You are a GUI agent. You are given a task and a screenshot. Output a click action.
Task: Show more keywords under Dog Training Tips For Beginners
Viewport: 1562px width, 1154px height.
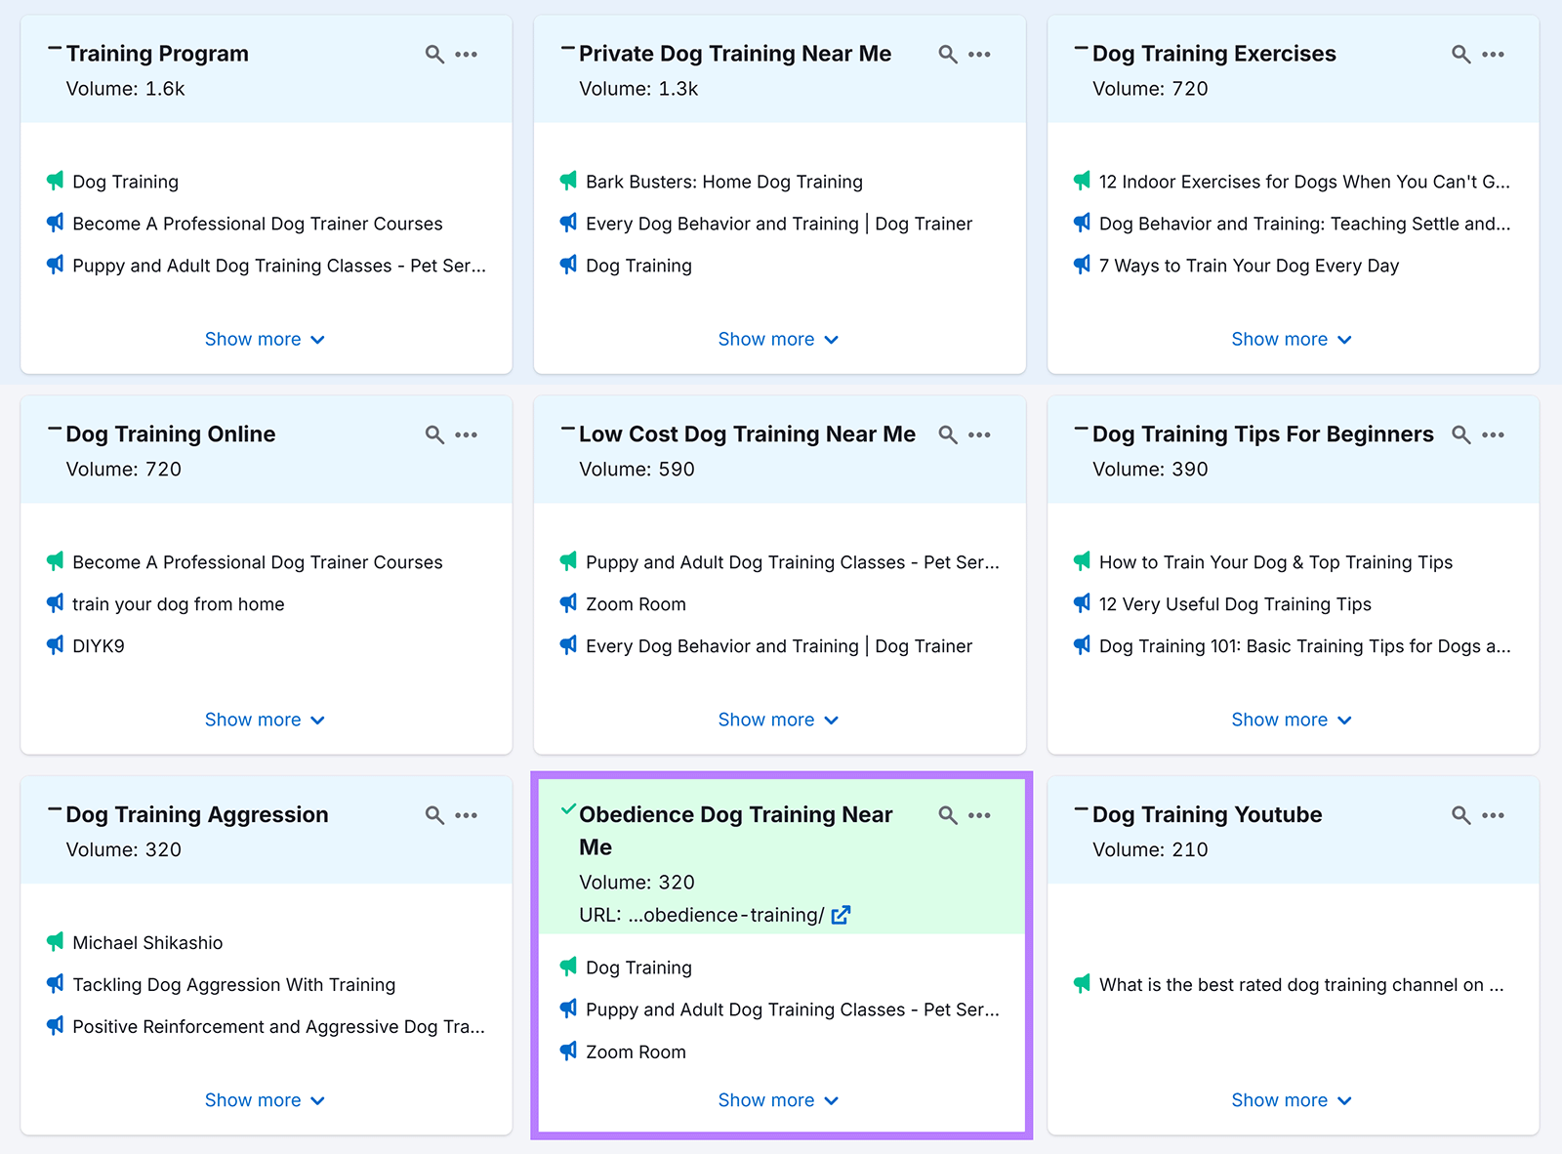pyautogui.click(x=1291, y=720)
